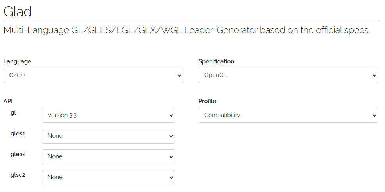385x192 pixels.
Task: Click the Specification field label
Action: point(216,61)
